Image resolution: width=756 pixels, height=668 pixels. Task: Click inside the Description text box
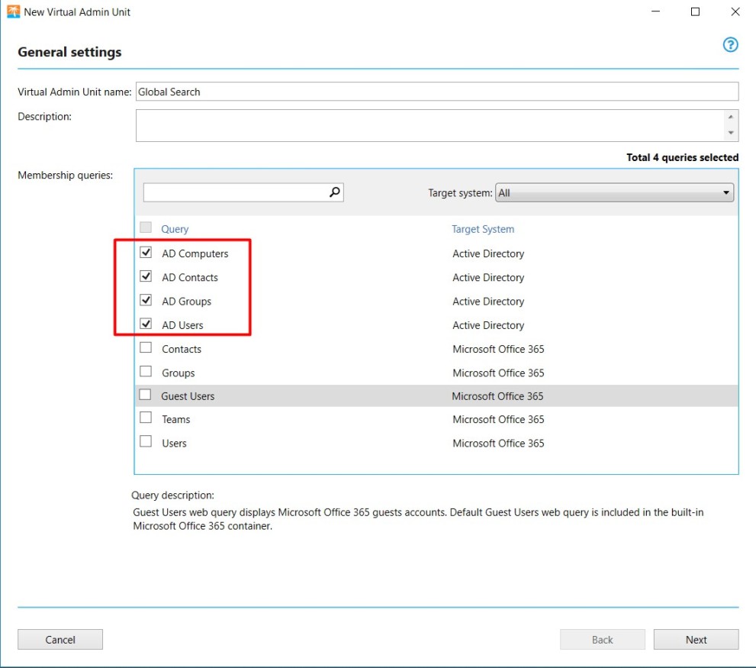(429, 125)
